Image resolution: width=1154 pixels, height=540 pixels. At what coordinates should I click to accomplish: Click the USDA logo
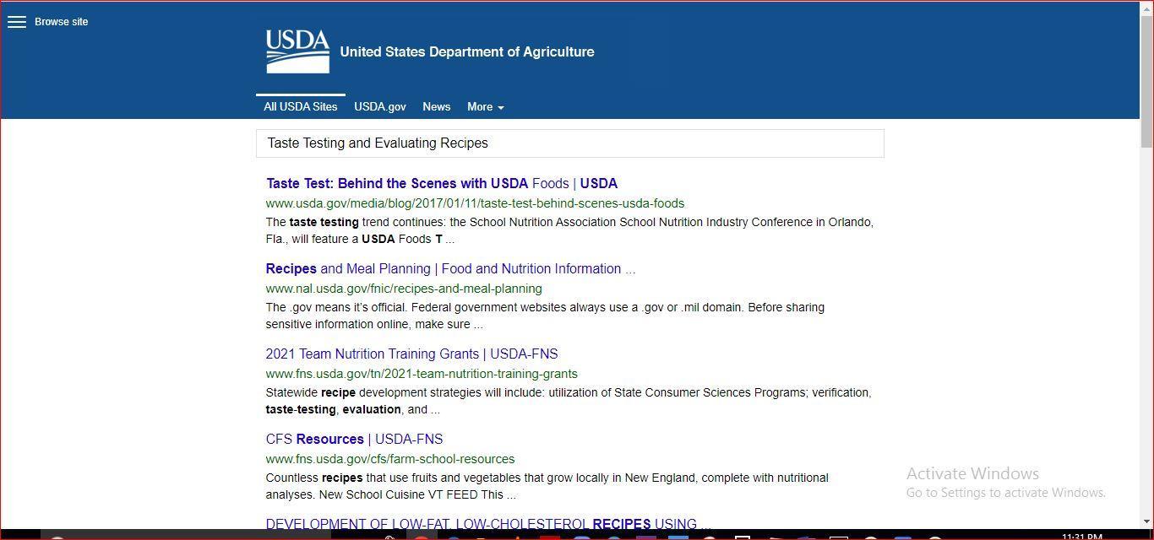[x=297, y=51]
